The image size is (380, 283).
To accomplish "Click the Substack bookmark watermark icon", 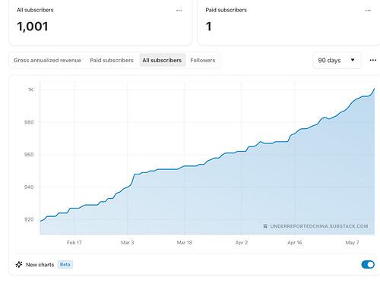I will [265, 226].
